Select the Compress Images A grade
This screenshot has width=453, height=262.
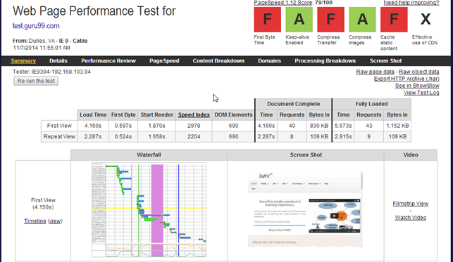[x=362, y=20]
